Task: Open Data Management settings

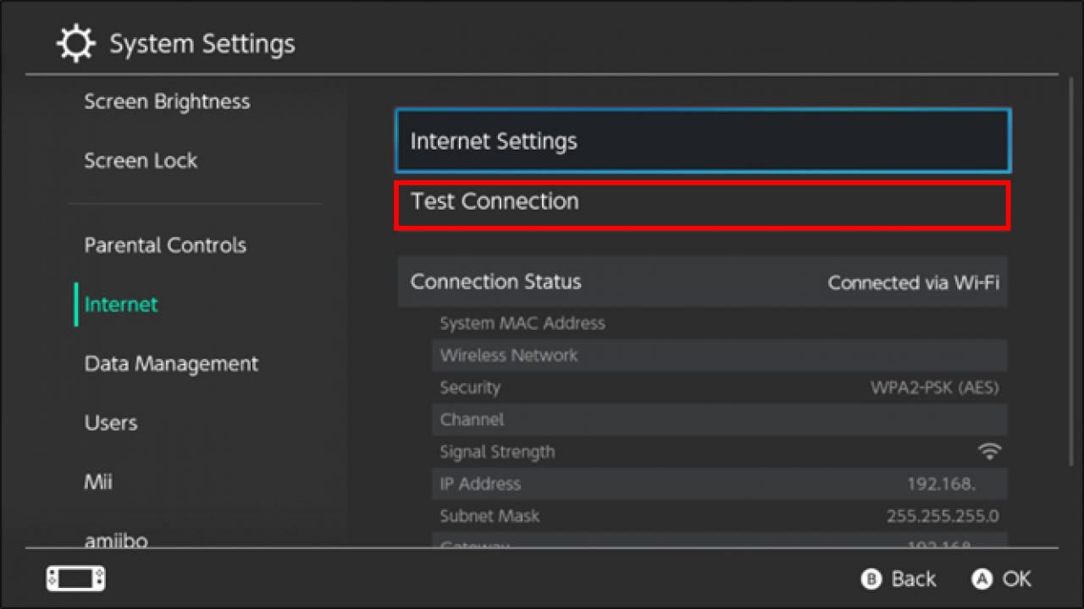Action: 171,364
